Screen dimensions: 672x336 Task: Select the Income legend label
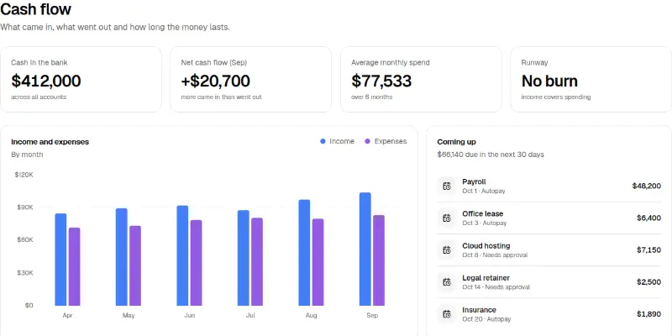(x=342, y=141)
